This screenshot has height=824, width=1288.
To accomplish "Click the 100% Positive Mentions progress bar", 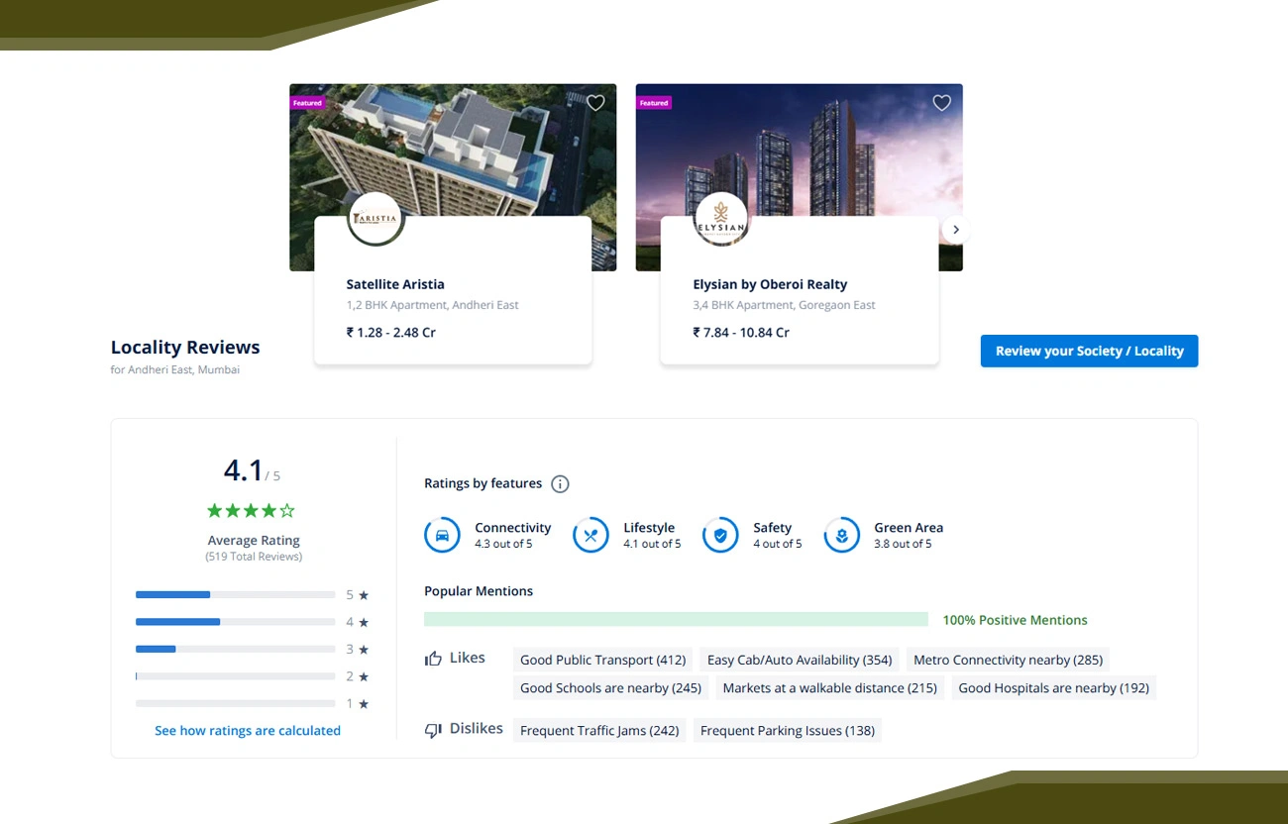I will point(677,617).
